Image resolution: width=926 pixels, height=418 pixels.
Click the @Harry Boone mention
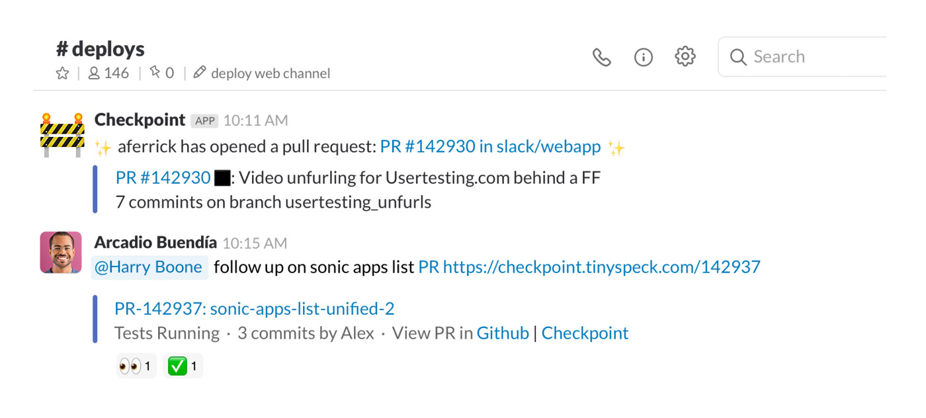pos(149,267)
